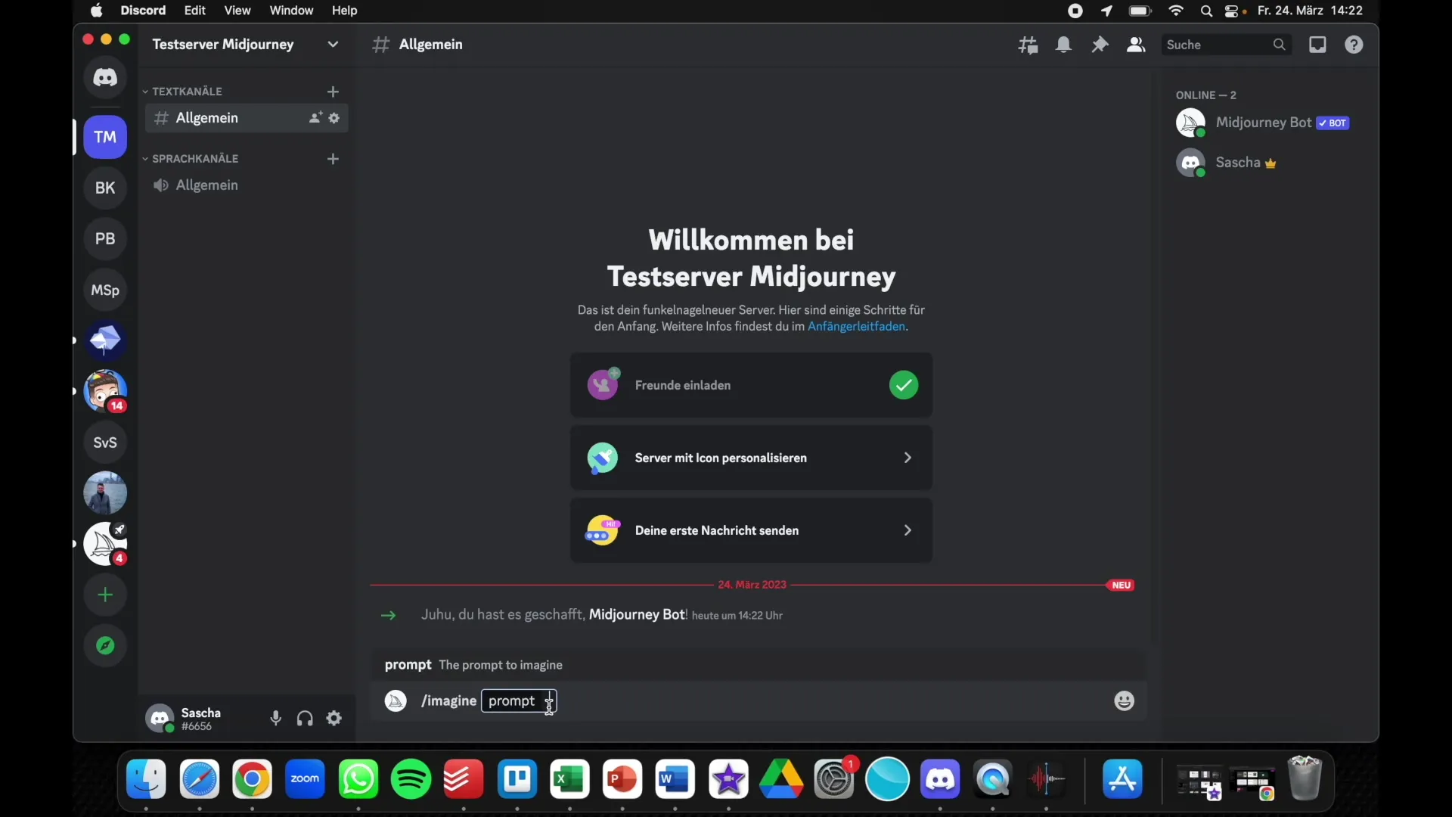Click the Midjourney command avatar icon

(396, 701)
